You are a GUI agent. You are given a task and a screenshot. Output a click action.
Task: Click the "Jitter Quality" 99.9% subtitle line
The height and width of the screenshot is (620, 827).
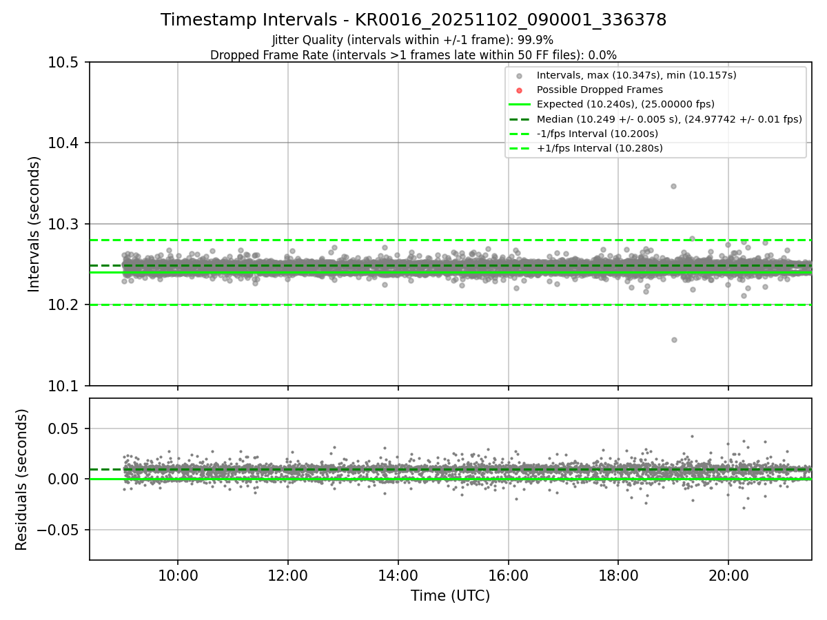click(413, 40)
